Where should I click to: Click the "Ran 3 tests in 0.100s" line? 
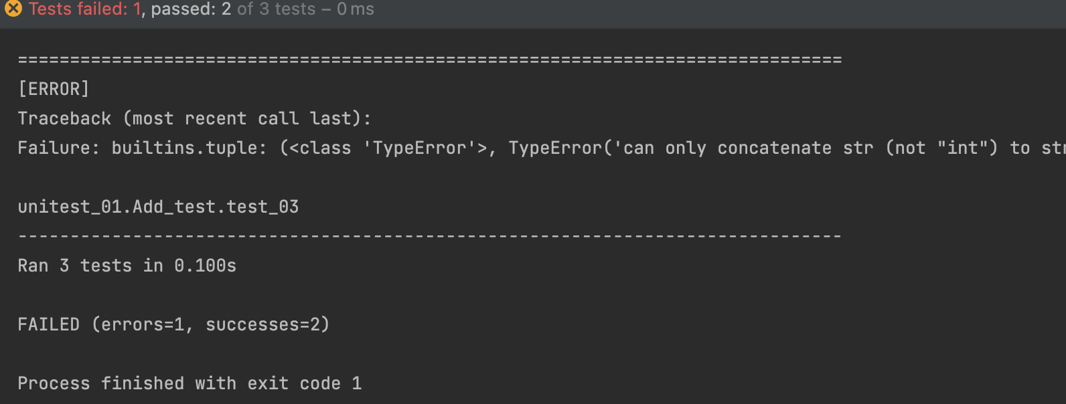pyautogui.click(x=127, y=266)
